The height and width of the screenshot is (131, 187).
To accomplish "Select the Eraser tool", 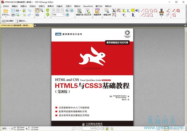I will 168,15.
